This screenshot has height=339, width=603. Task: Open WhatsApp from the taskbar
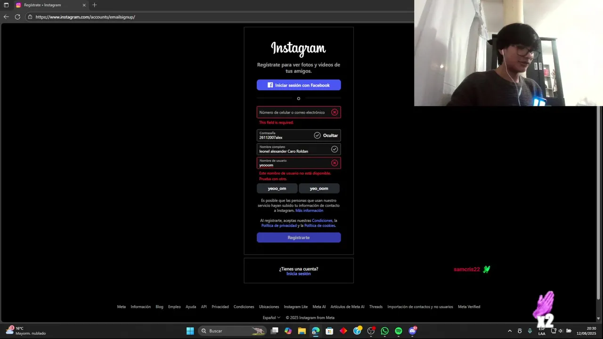pyautogui.click(x=385, y=331)
